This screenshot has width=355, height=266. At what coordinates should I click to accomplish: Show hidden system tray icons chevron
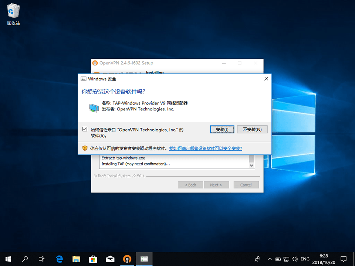tap(270, 259)
